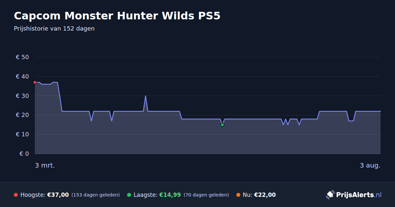The image size is (395, 207).
Task: Click the 3 aug. end date label
Action: [370, 165]
